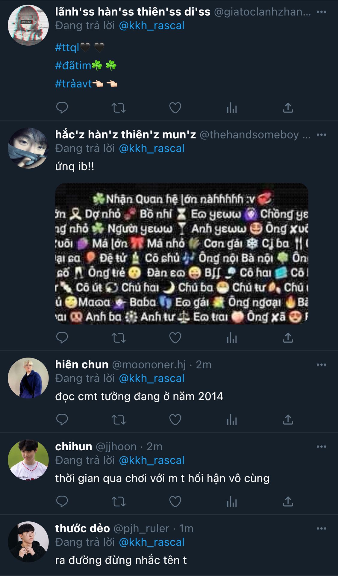Open the 'Nhận Quan hệ' attached image
This screenshot has height=576, width=338.
181,253
